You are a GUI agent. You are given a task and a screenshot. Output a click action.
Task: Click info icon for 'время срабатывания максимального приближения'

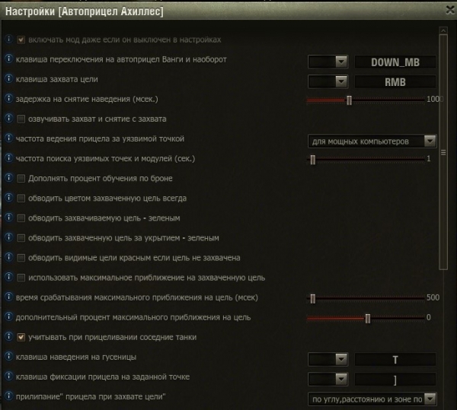tap(8, 297)
